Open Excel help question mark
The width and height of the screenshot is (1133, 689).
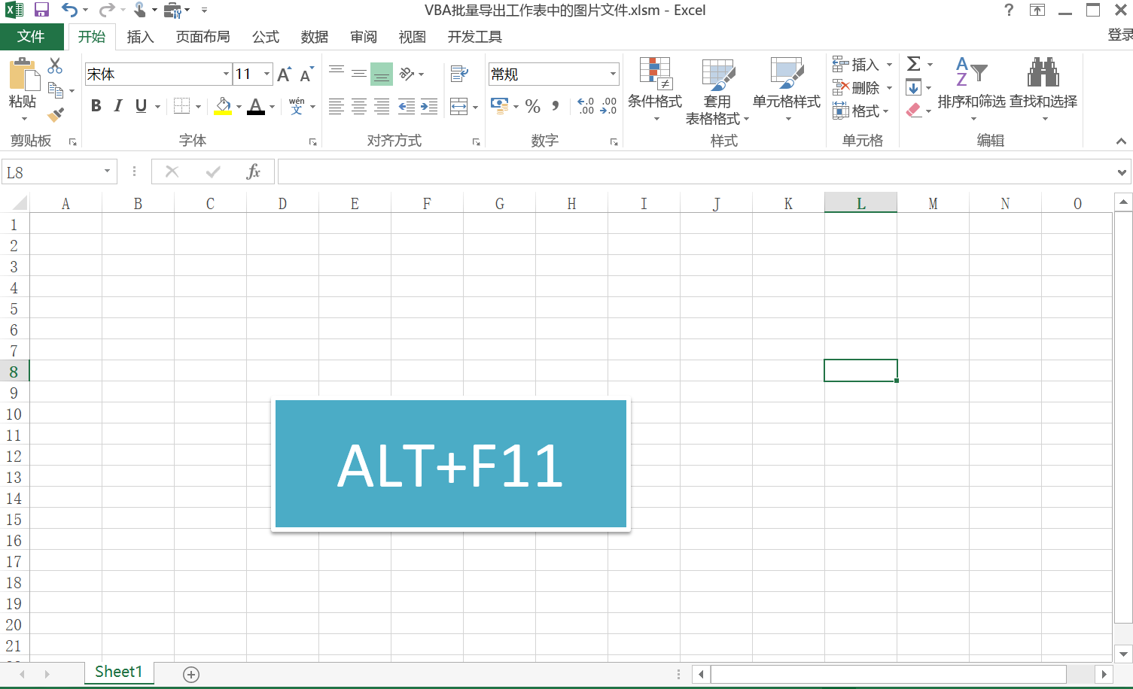[x=1010, y=10]
